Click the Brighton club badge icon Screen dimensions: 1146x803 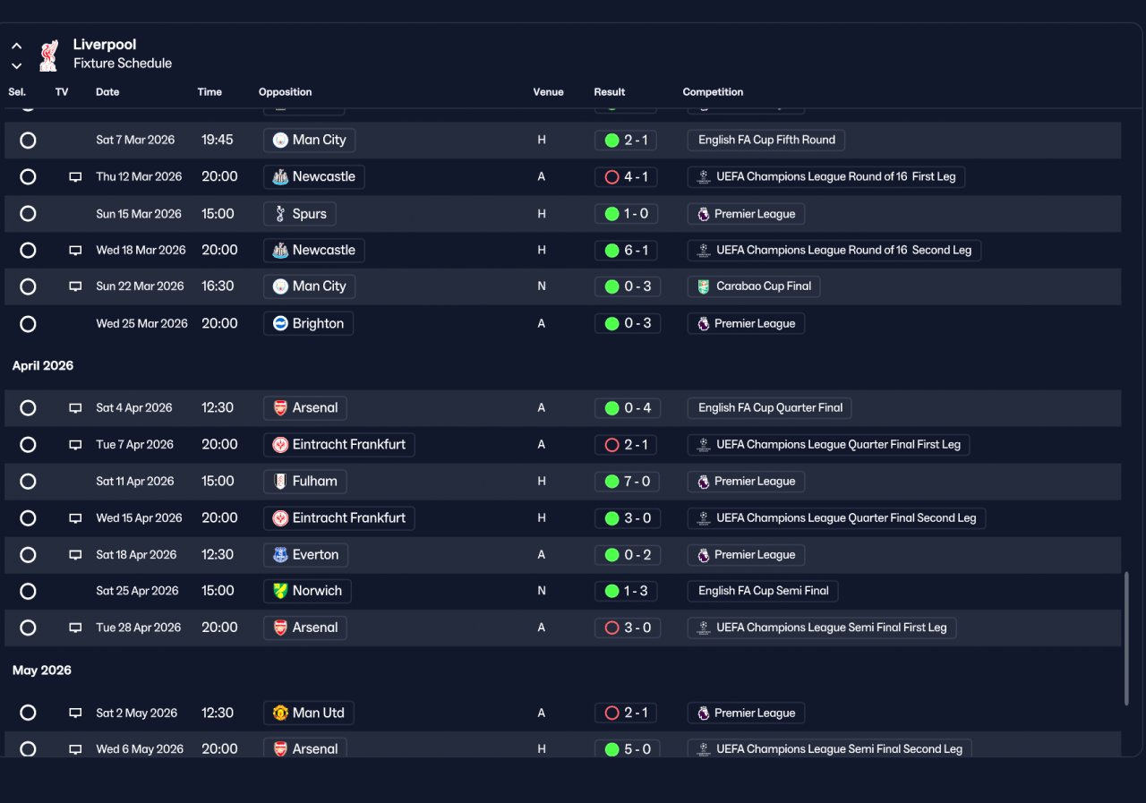click(x=281, y=323)
